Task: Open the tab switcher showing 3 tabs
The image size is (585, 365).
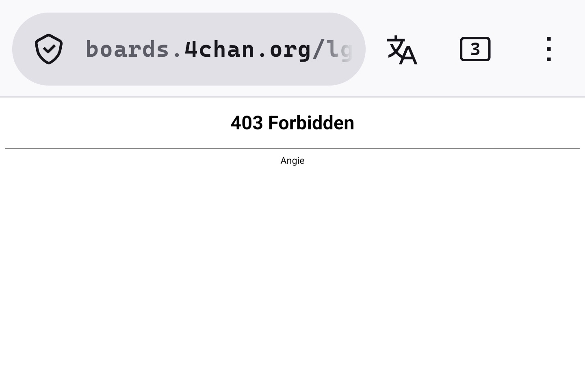Action: (475, 49)
